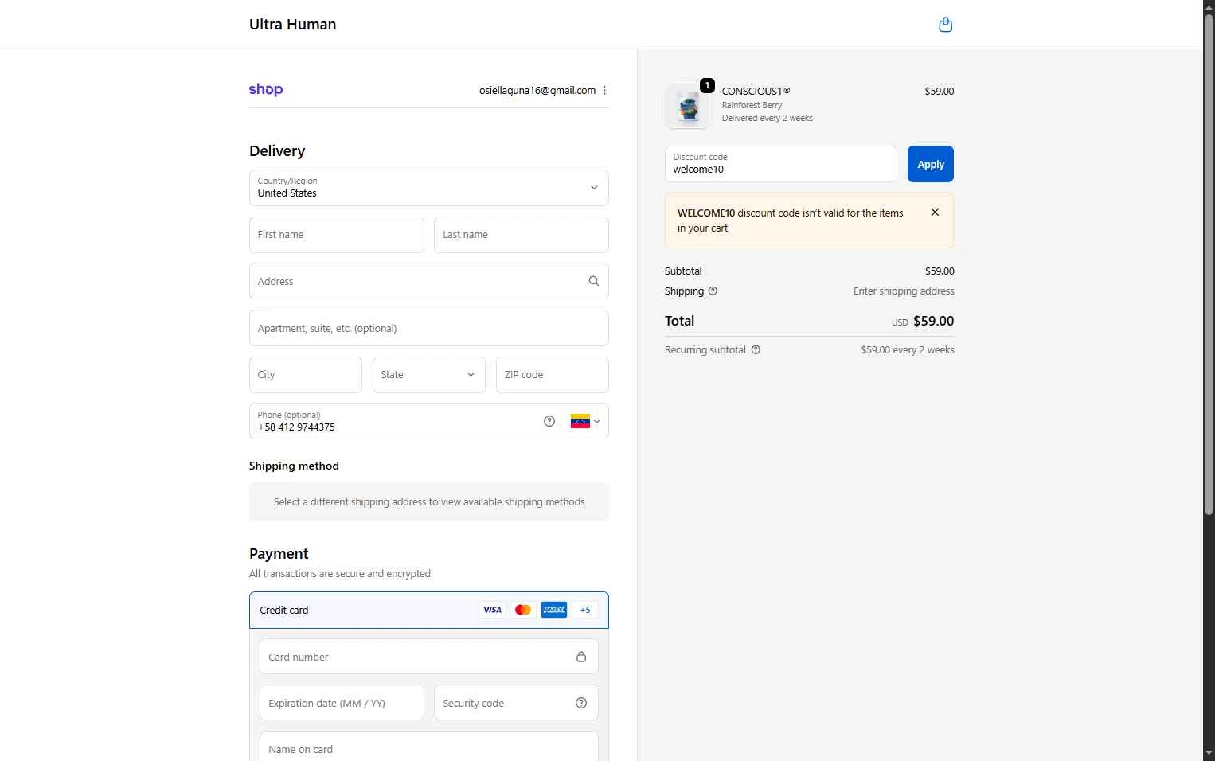The image size is (1215, 761).
Task: Show recurring subtotal info icon
Action: tap(756, 350)
